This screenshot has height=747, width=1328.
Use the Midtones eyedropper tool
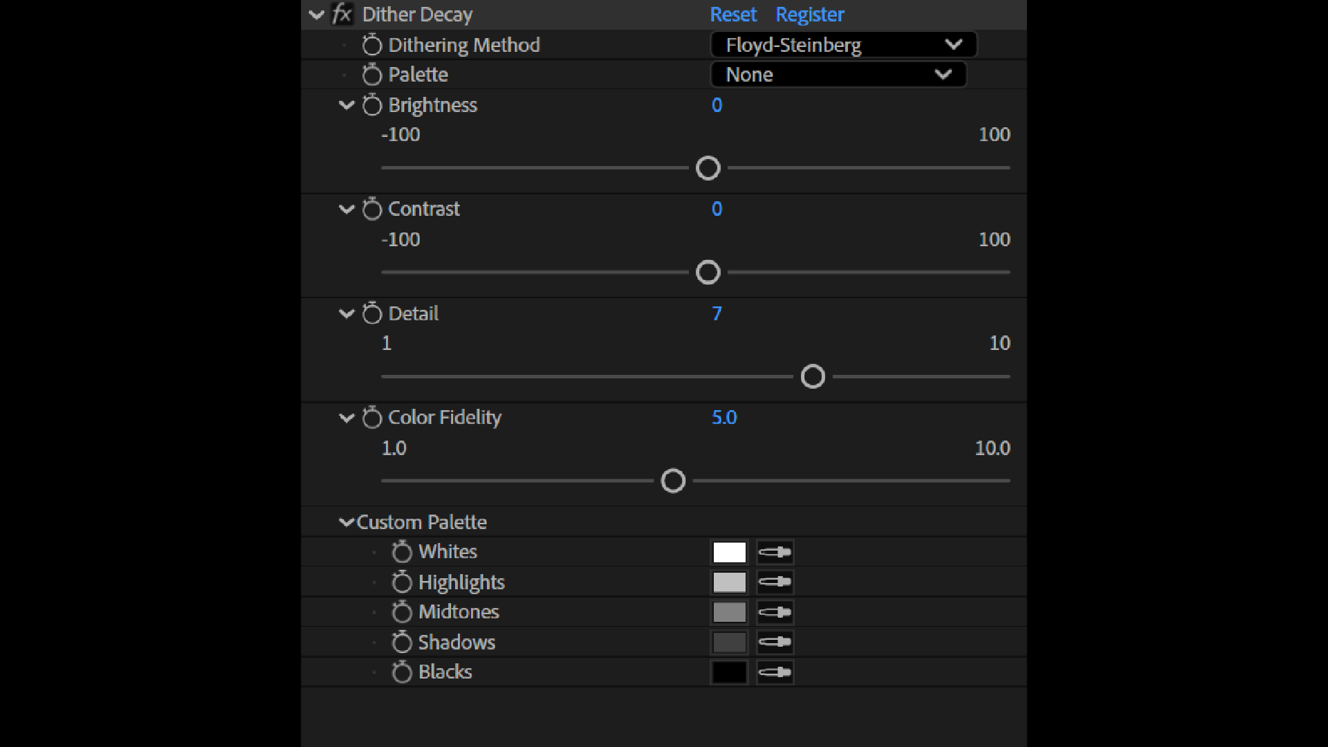(775, 612)
